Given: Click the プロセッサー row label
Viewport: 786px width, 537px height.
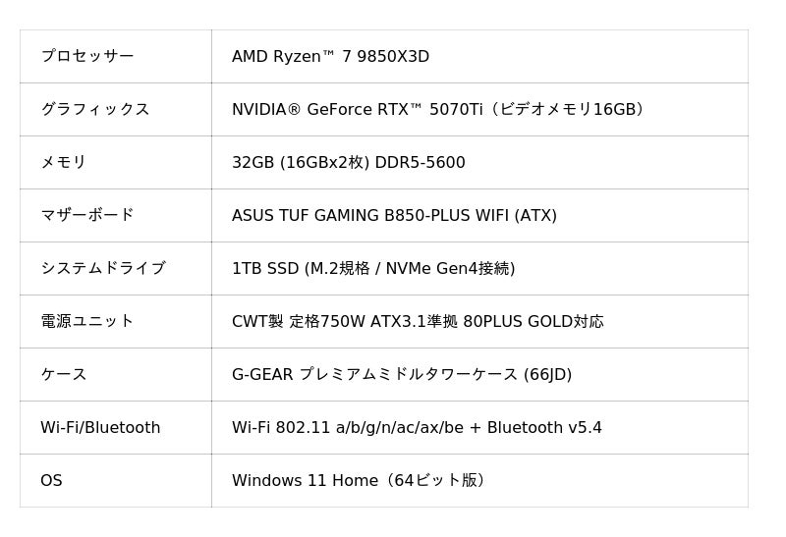Looking at the screenshot, I should click(86, 56).
